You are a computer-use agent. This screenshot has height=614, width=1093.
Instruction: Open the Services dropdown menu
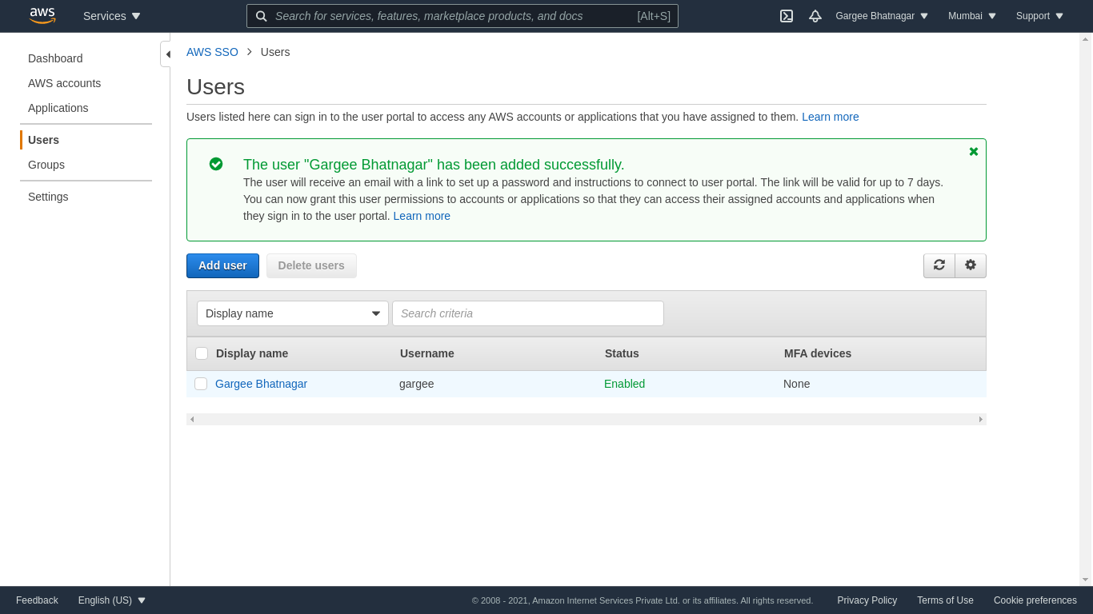(112, 16)
